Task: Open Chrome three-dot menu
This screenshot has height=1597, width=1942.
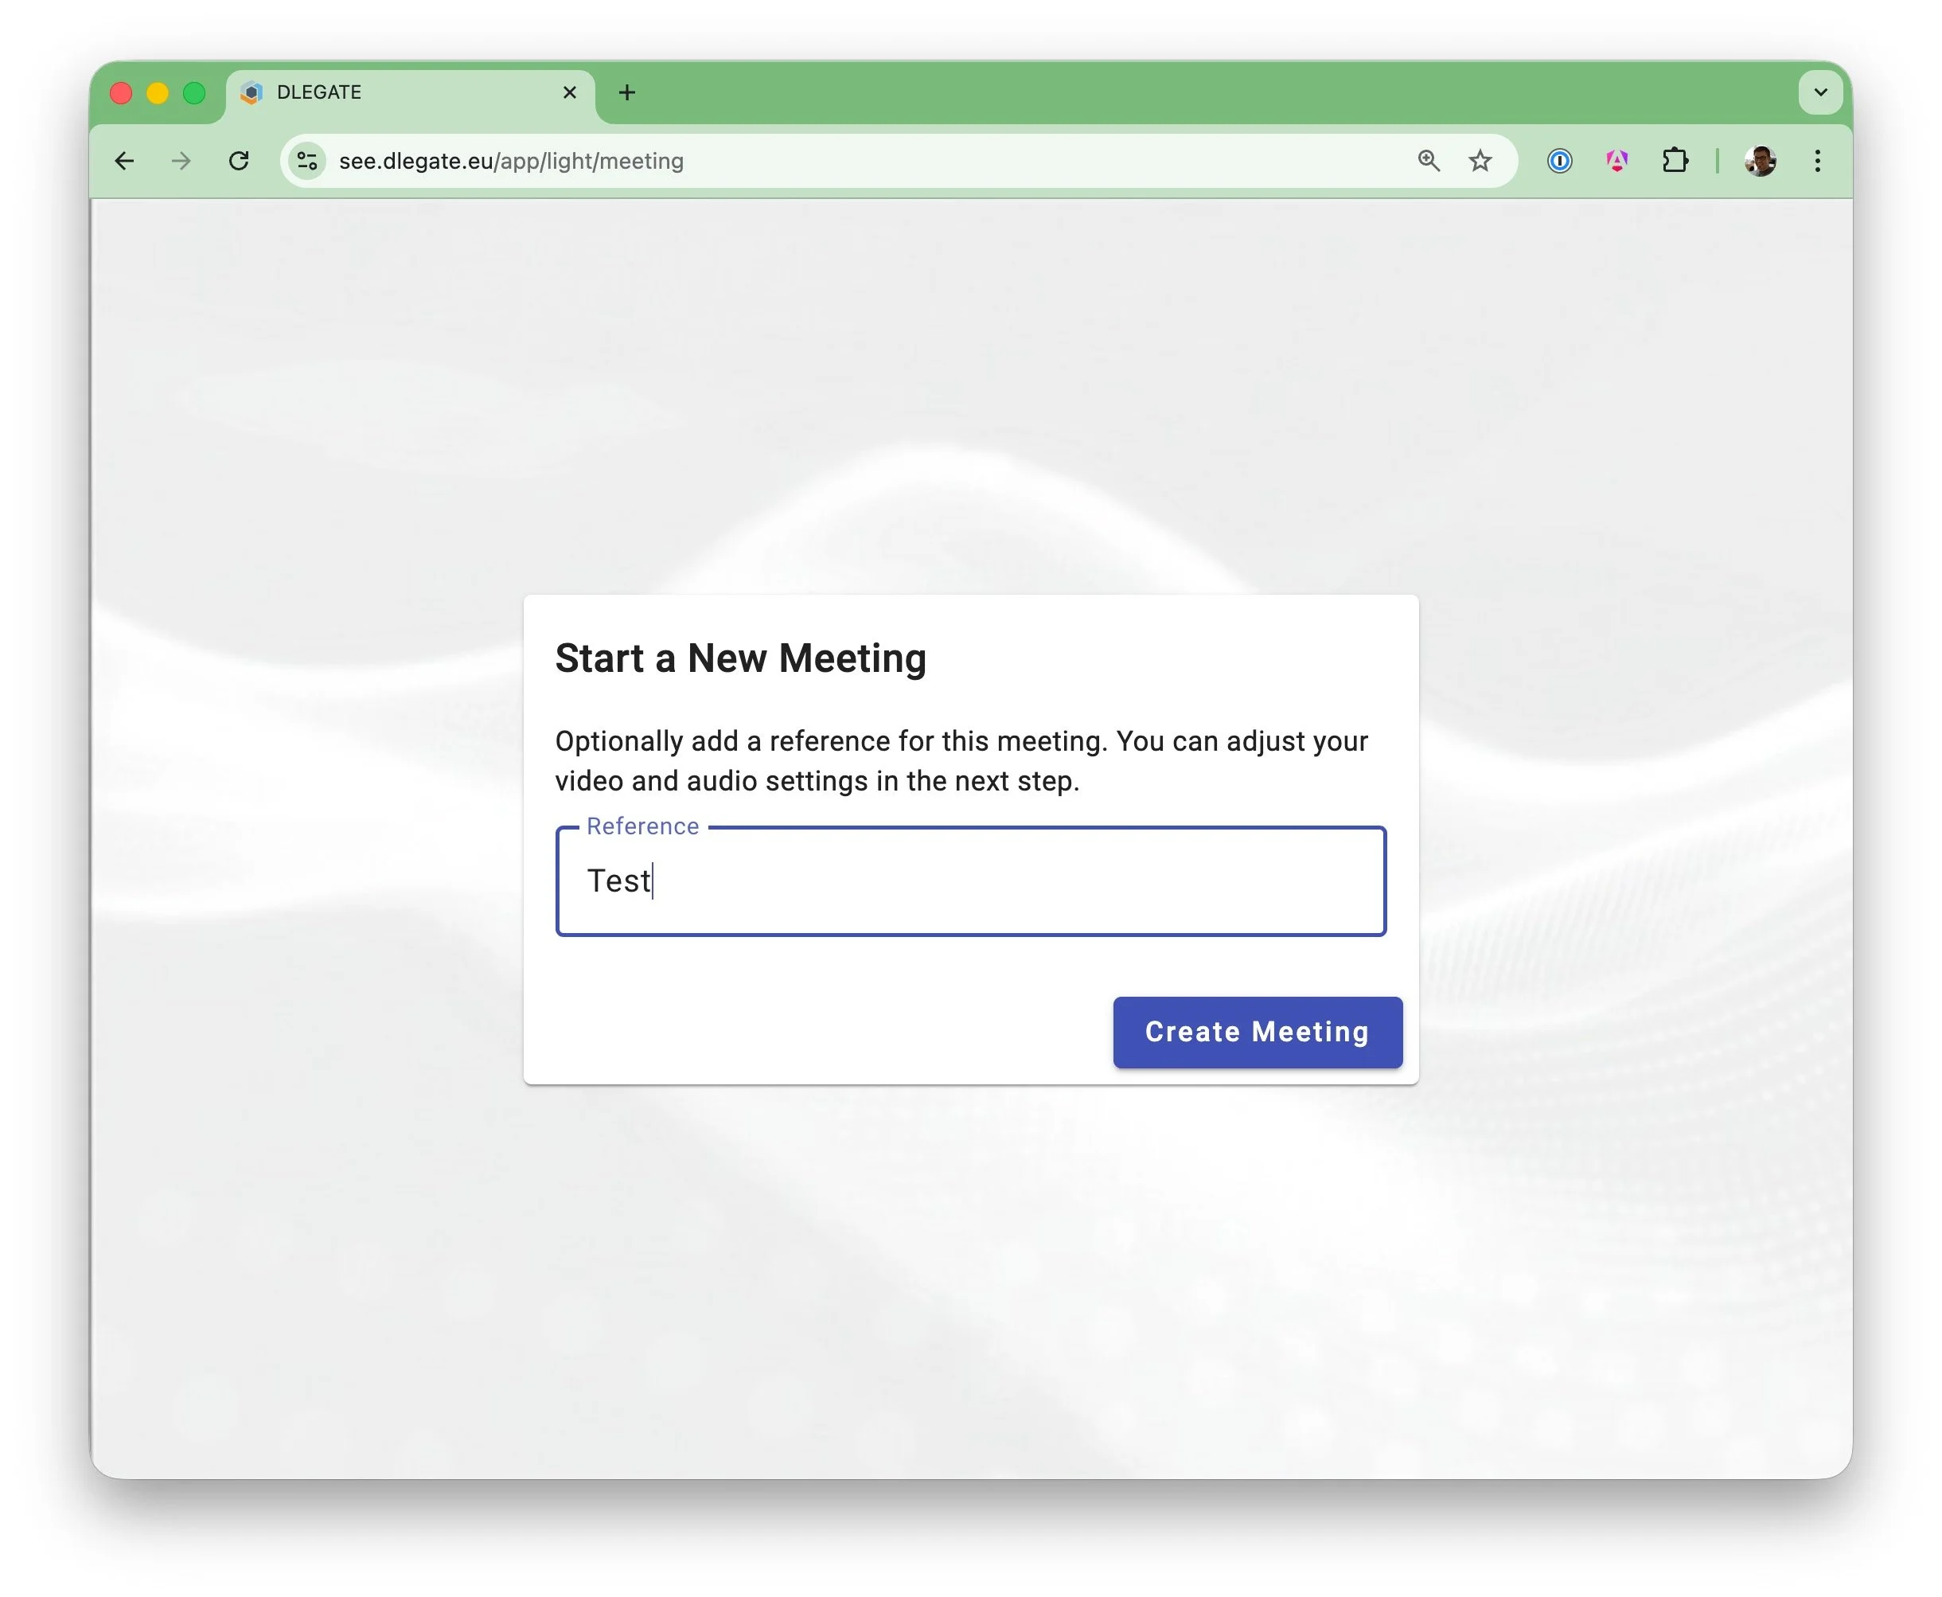Action: coord(1818,161)
